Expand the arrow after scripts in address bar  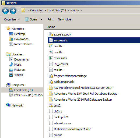tap(81, 10)
